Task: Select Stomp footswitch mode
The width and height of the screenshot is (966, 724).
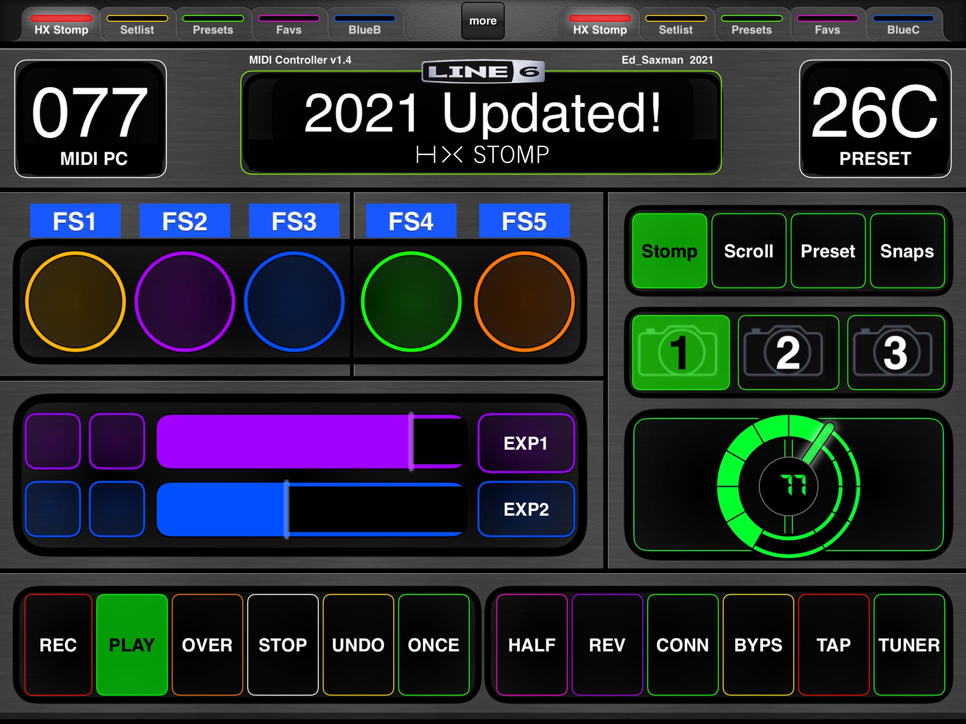Action: (x=669, y=251)
